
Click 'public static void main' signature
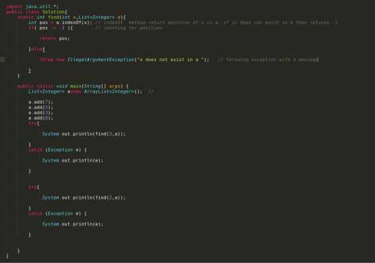73,86
